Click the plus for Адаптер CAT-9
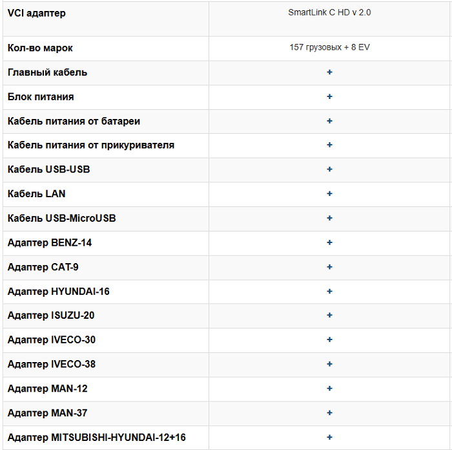Viewport: 452px width, 450px height. pyautogui.click(x=329, y=266)
